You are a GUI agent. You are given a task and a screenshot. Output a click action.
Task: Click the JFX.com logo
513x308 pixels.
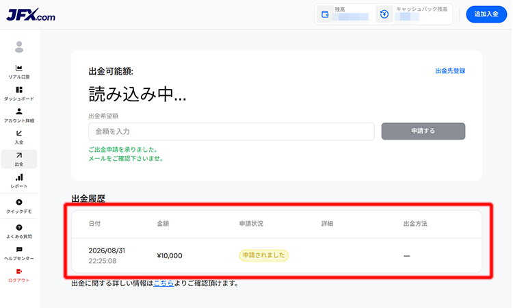(x=31, y=15)
